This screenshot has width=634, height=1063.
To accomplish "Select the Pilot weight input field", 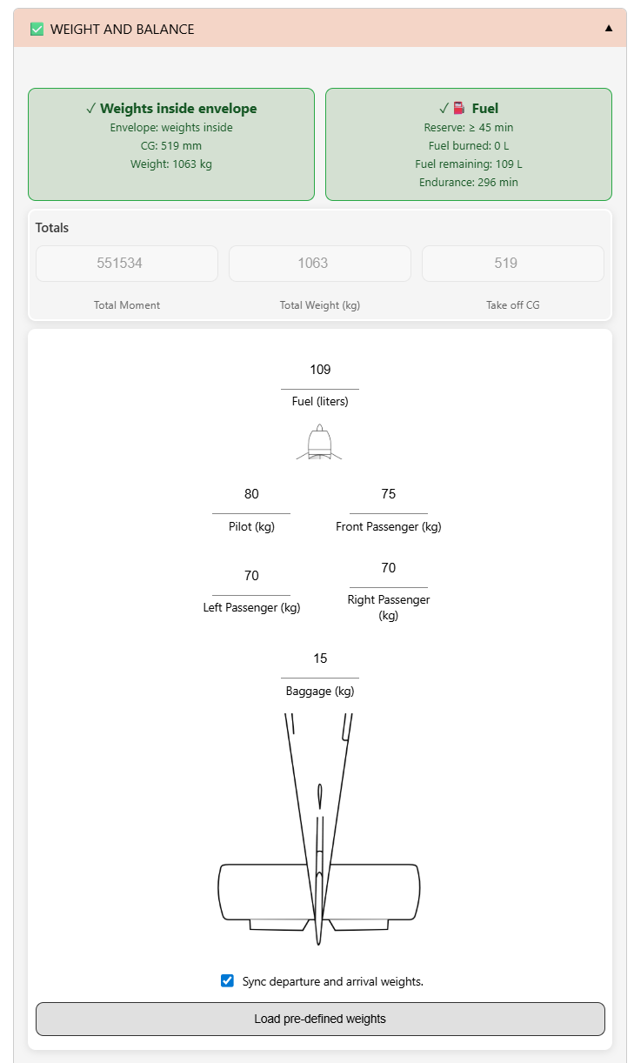I will point(251,495).
